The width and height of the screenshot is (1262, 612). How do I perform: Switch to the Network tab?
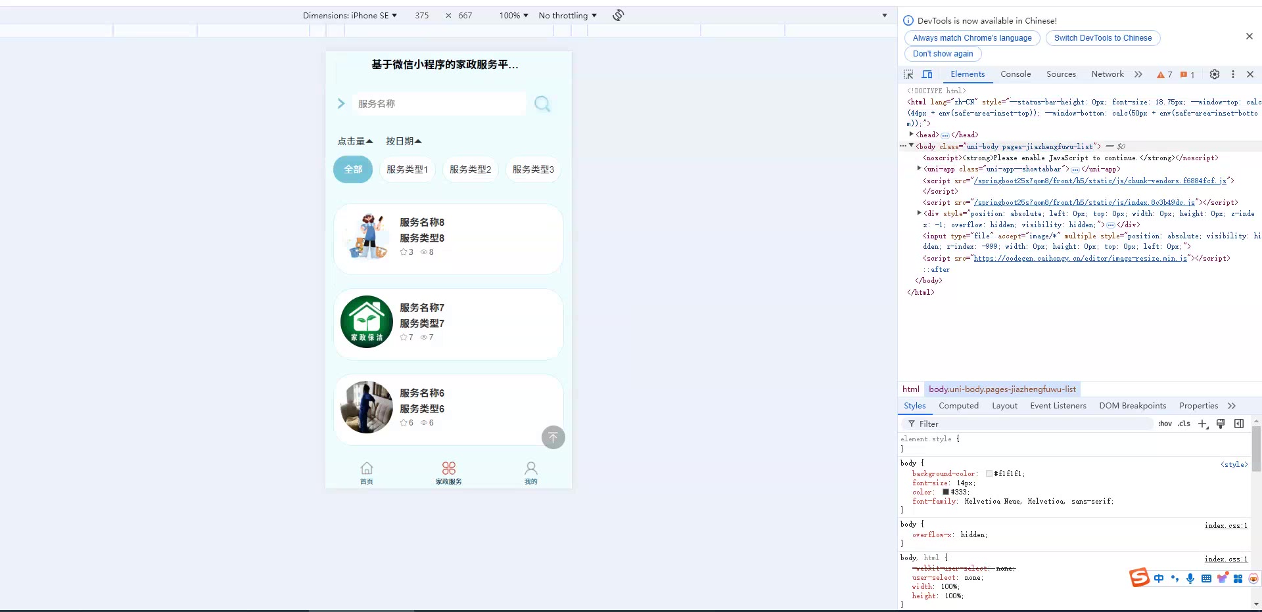tap(1108, 74)
